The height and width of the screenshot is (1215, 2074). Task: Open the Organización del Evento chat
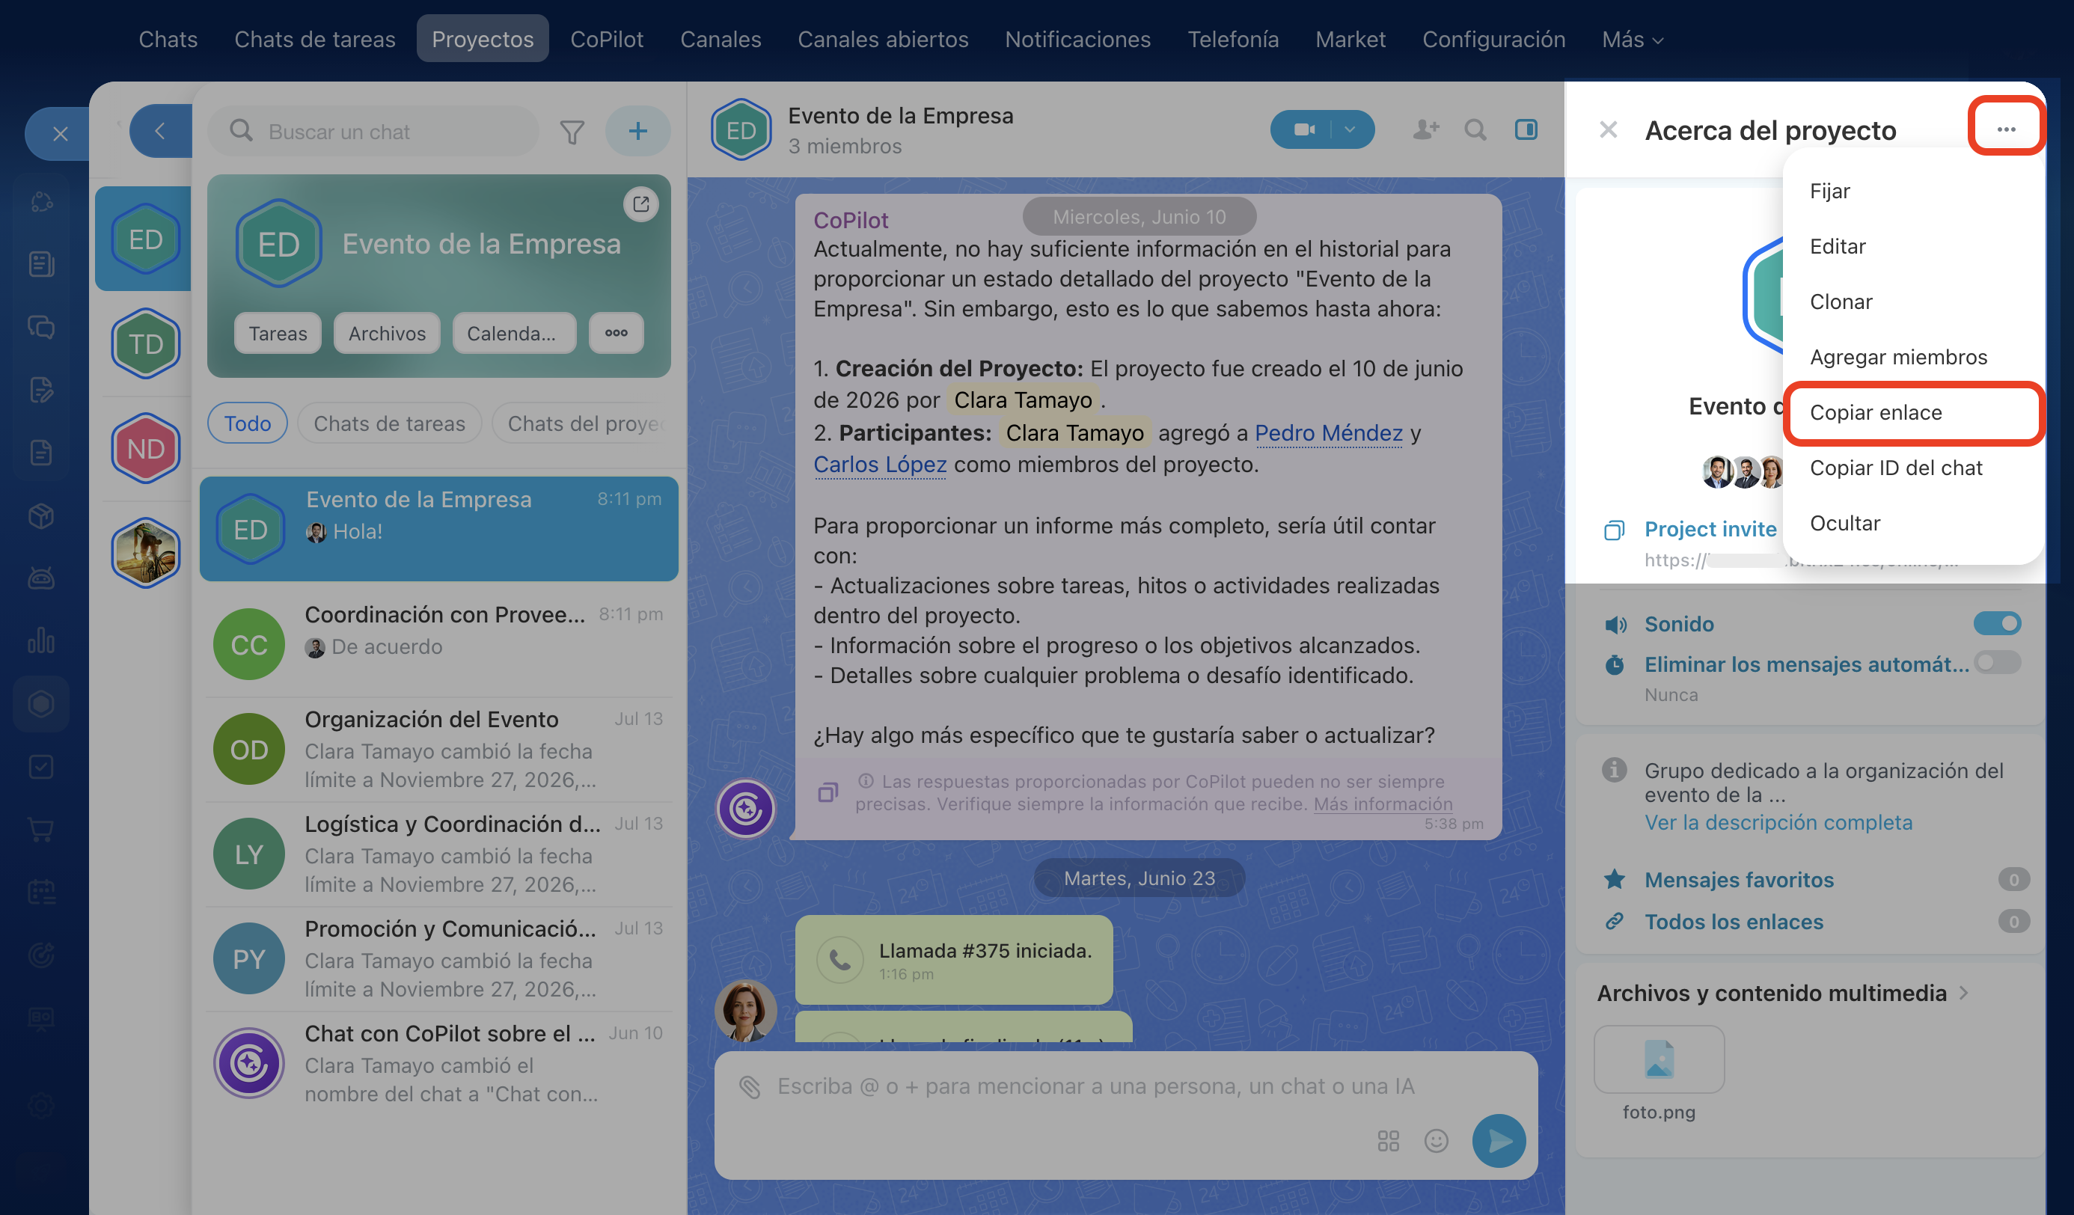tap(438, 749)
